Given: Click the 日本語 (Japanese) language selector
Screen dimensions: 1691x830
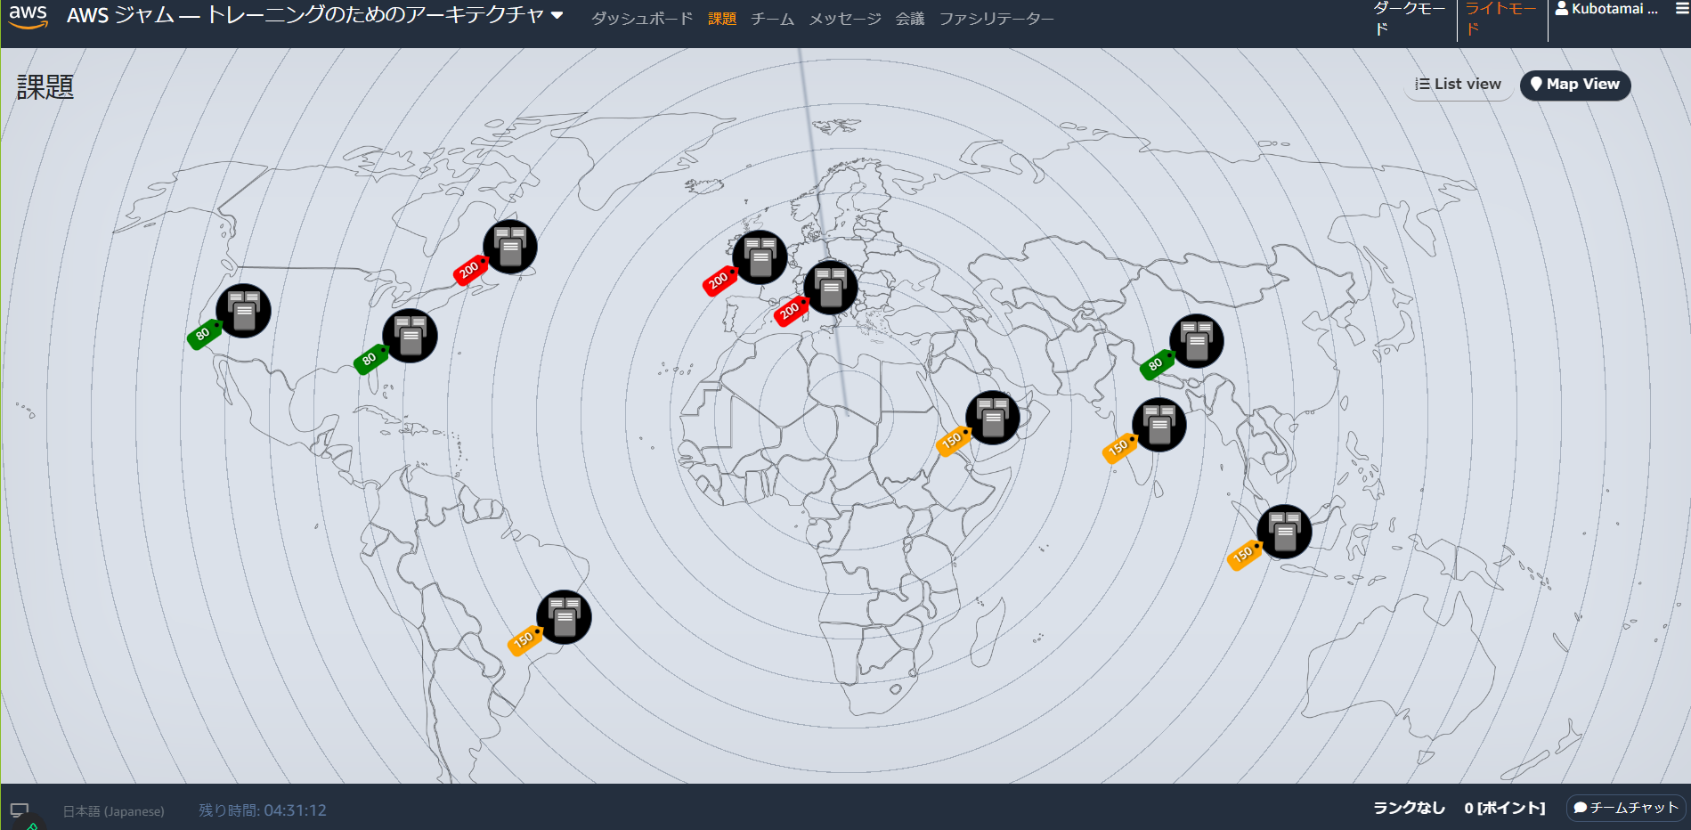Looking at the screenshot, I should (112, 811).
